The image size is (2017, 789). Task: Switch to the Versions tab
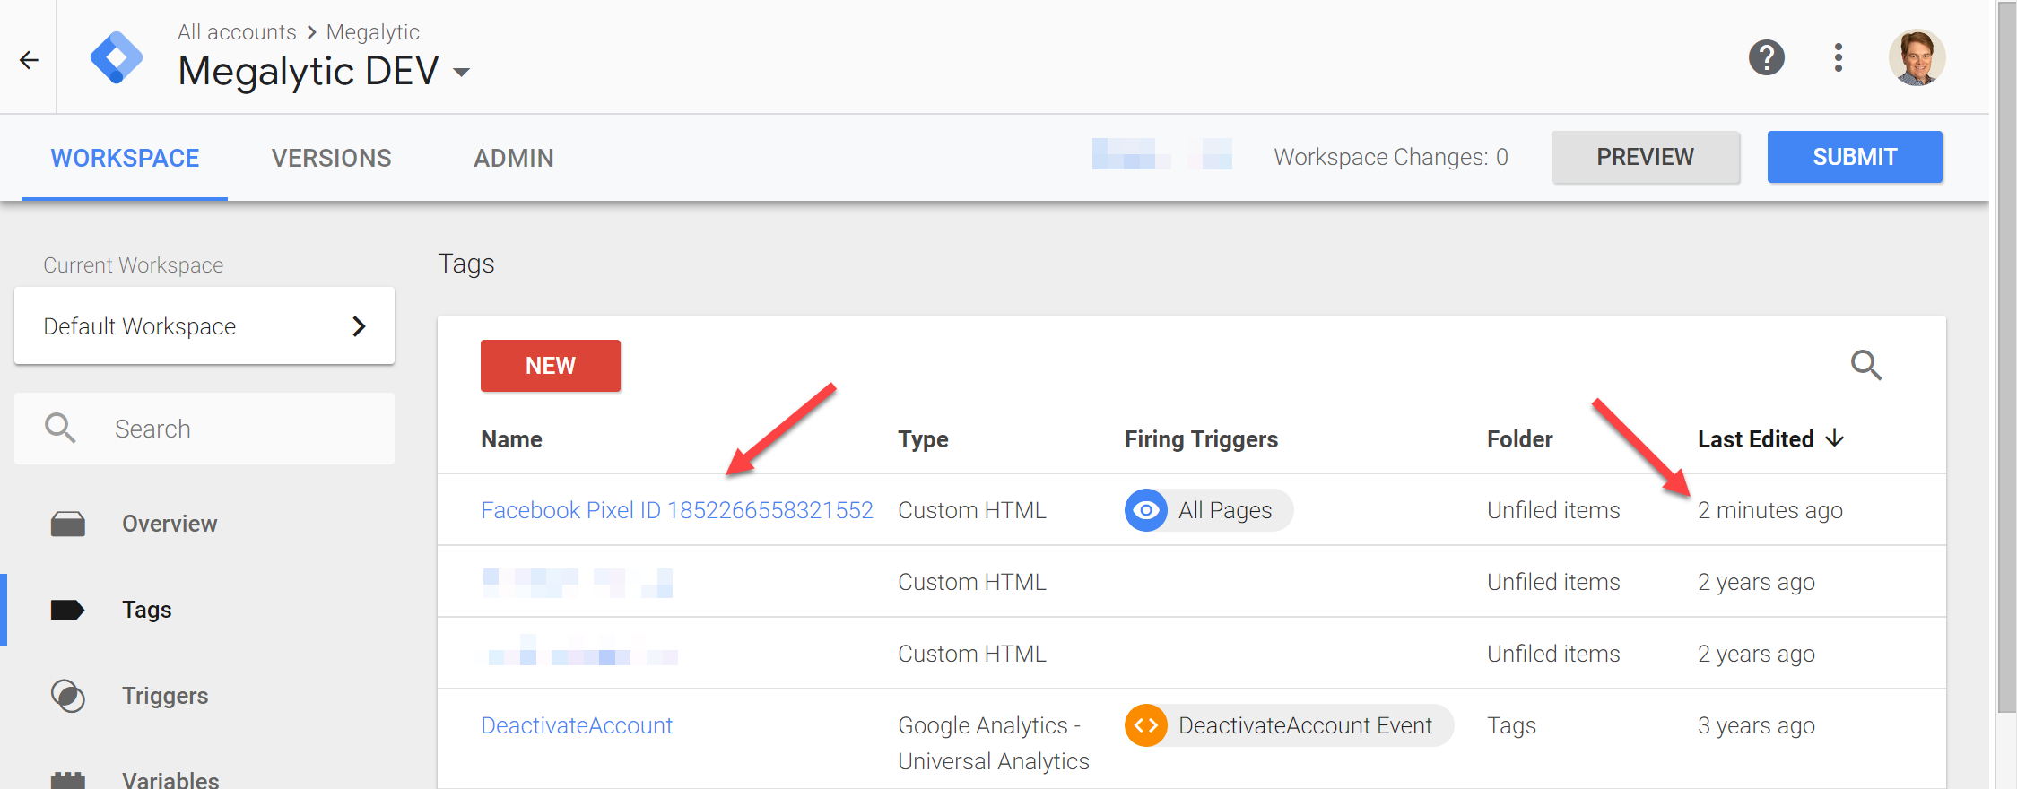pyautogui.click(x=331, y=158)
